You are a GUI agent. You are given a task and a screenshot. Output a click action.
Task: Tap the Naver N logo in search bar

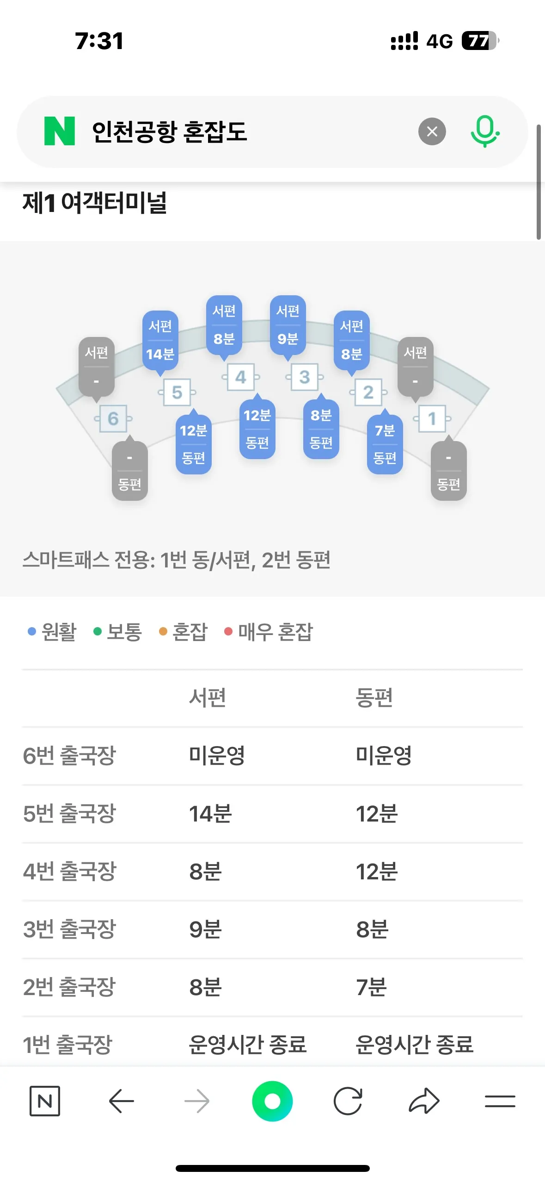click(x=60, y=131)
